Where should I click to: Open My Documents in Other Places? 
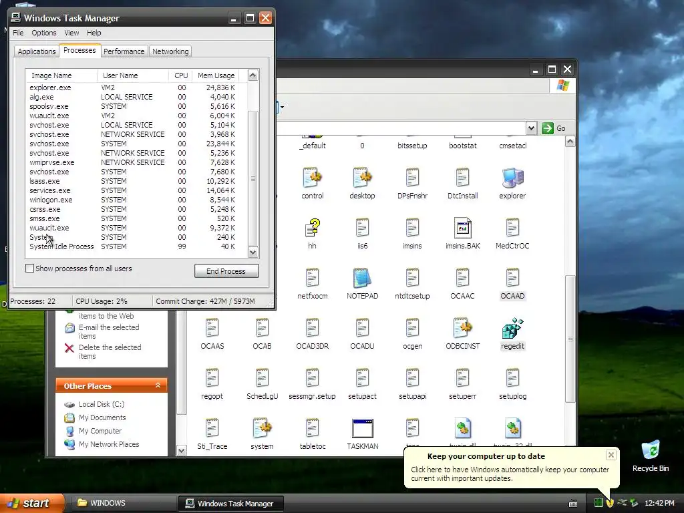point(102,417)
